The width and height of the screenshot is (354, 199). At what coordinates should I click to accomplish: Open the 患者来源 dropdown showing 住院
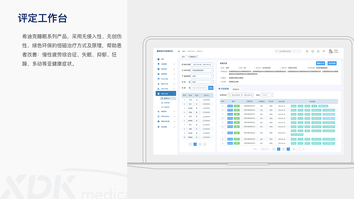(x=202, y=77)
